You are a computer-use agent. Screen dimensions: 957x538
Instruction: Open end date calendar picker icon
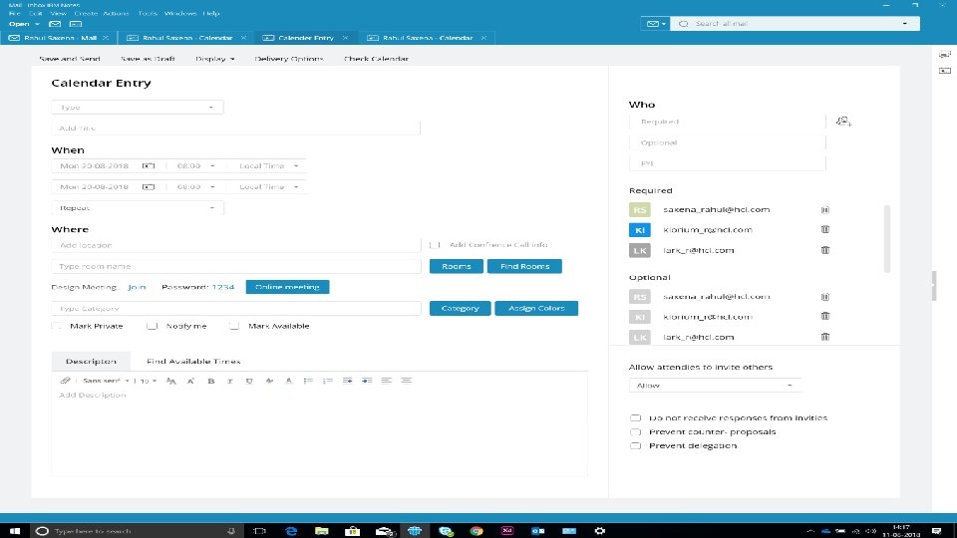[x=149, y=186]
